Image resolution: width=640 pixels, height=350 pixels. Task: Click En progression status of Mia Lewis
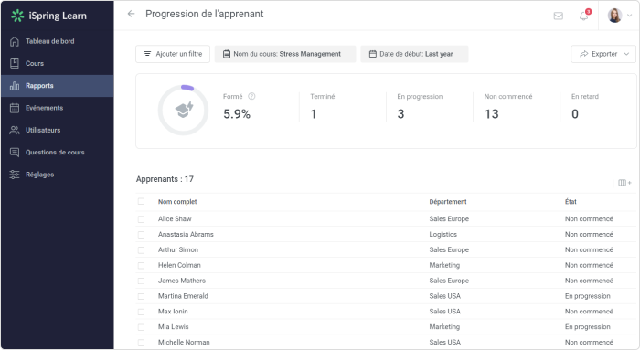pos(587,327)
